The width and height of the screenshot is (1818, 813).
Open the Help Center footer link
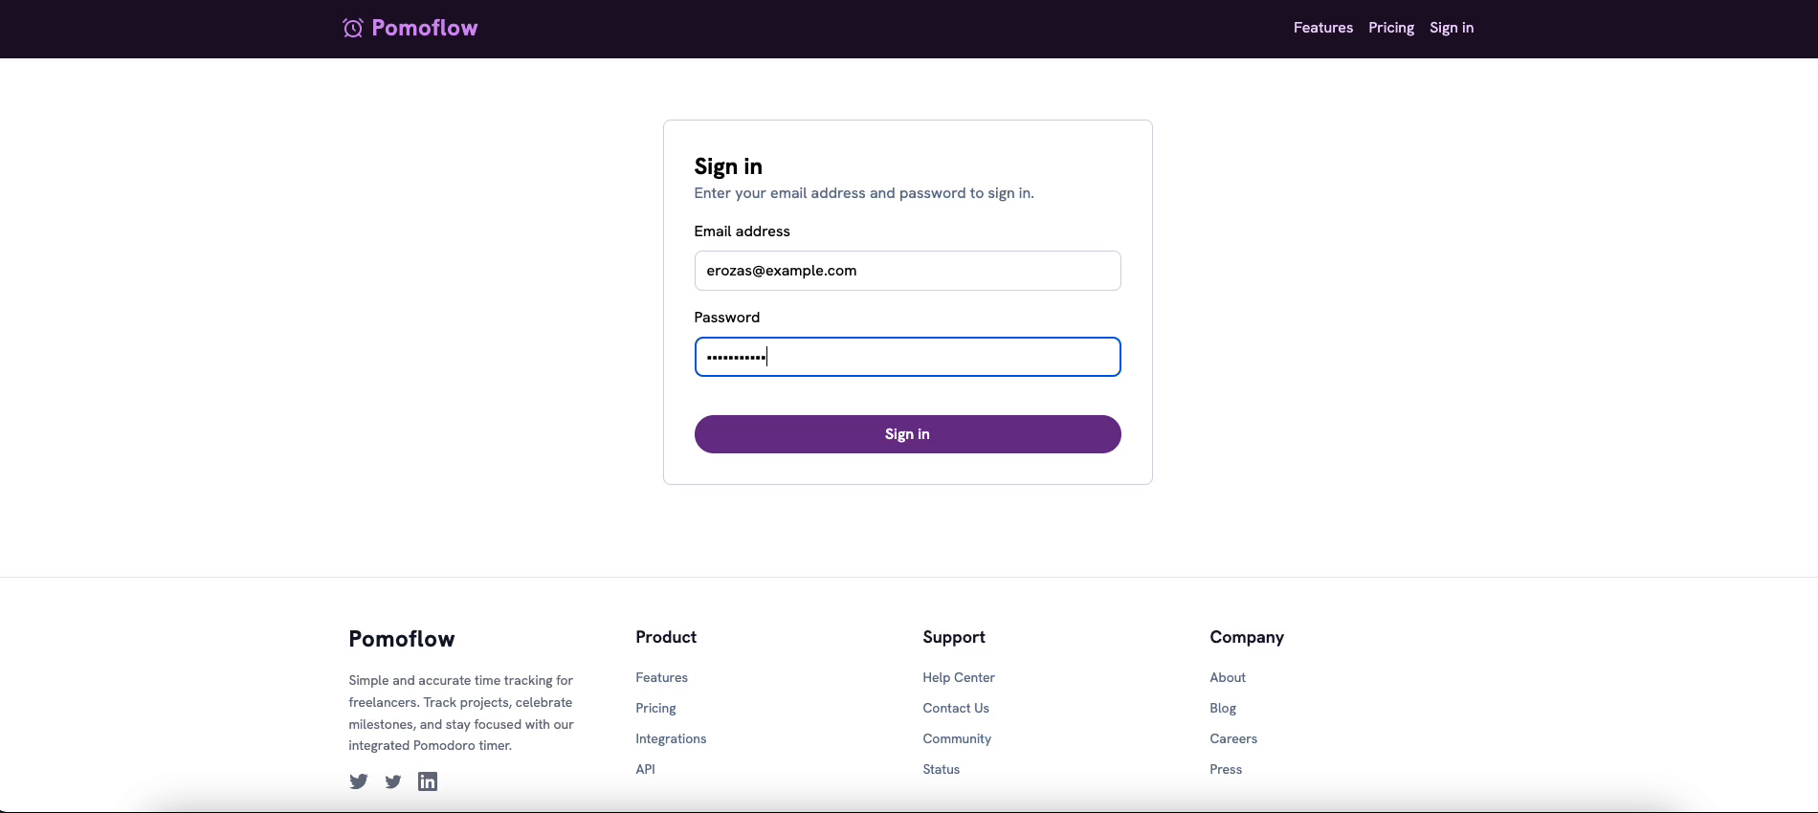point(958,677)
